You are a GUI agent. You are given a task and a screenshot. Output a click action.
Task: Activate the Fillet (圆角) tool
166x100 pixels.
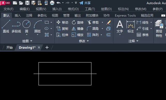click(x=93, y=28)
